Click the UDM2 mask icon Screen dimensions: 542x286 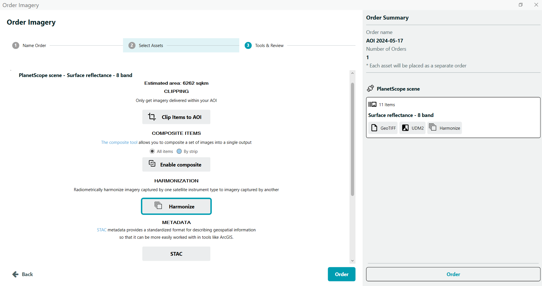(405, 128)
